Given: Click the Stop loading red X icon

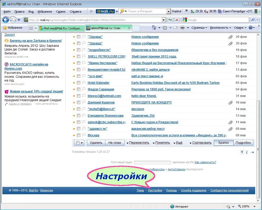Looking at the screenshot, I should click(177, 20).
